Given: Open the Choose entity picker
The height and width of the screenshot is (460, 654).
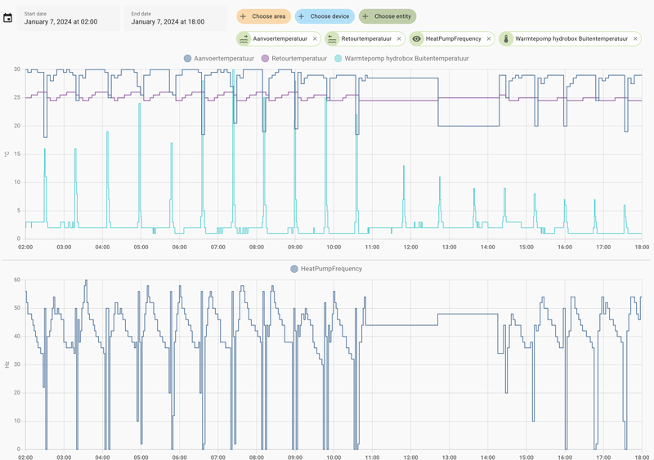Looking at the screenshot, I should pyautogui.click(x=387, y=16).
